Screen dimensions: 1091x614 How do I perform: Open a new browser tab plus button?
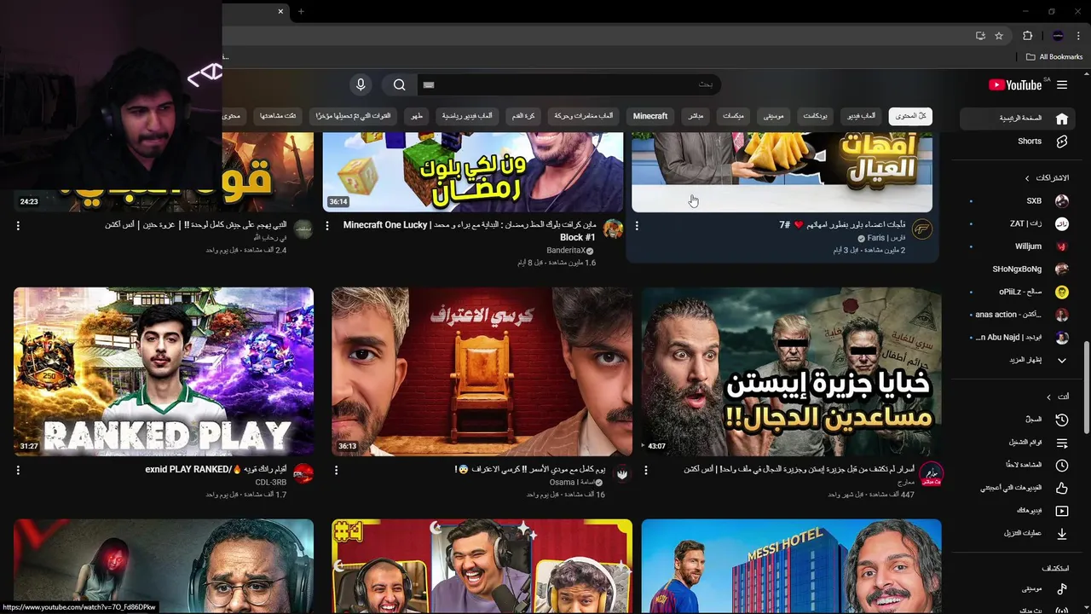[x=301, y=11]
